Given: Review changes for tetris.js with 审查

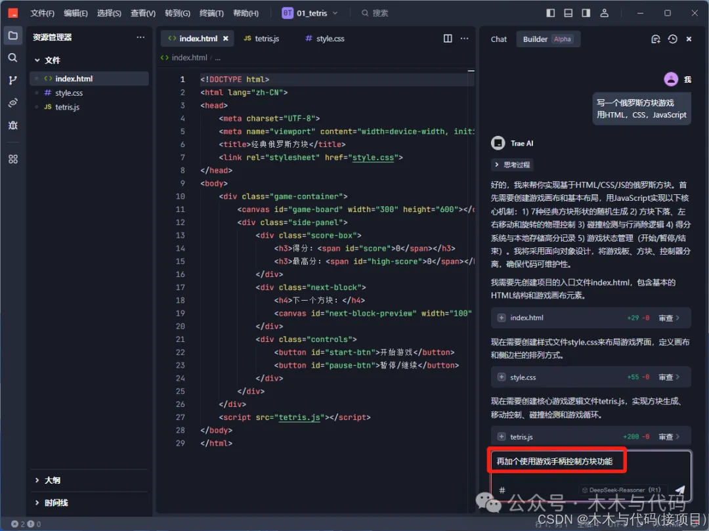Looking at the screenshot, I should click(x=669, y=436).
